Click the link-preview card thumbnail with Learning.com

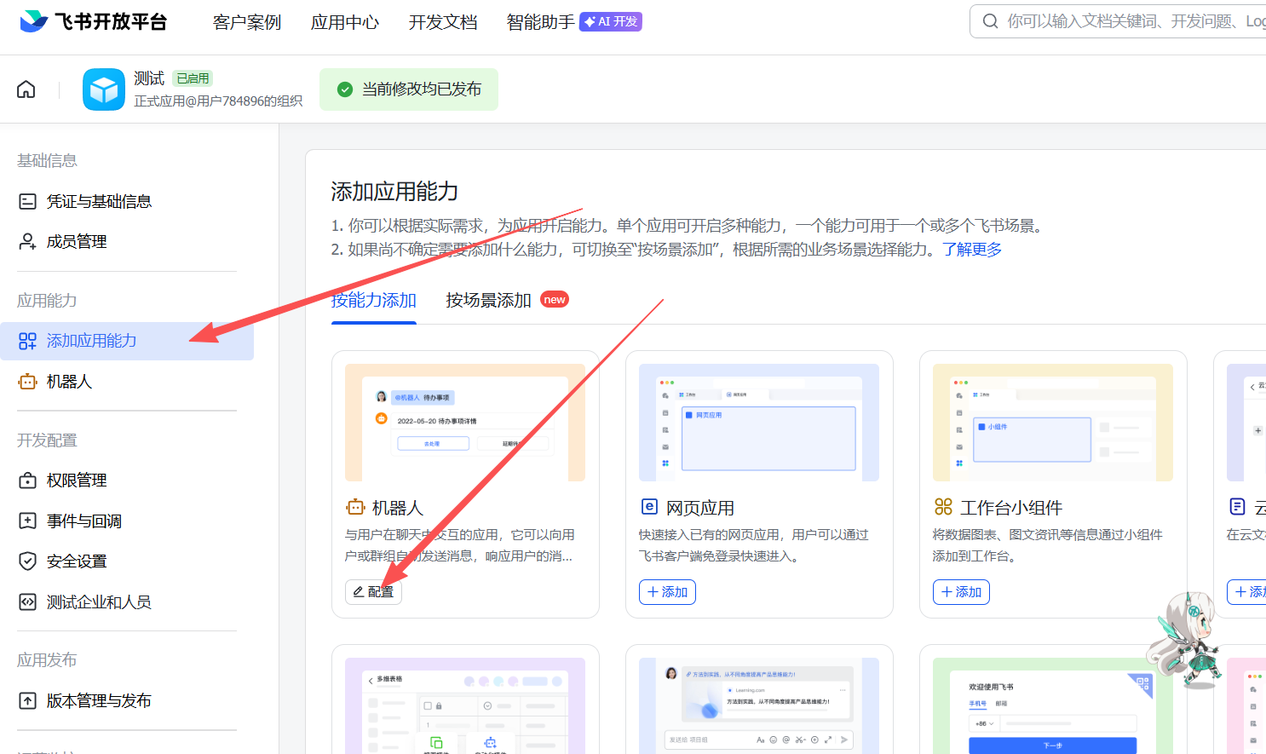click(759, 705)
